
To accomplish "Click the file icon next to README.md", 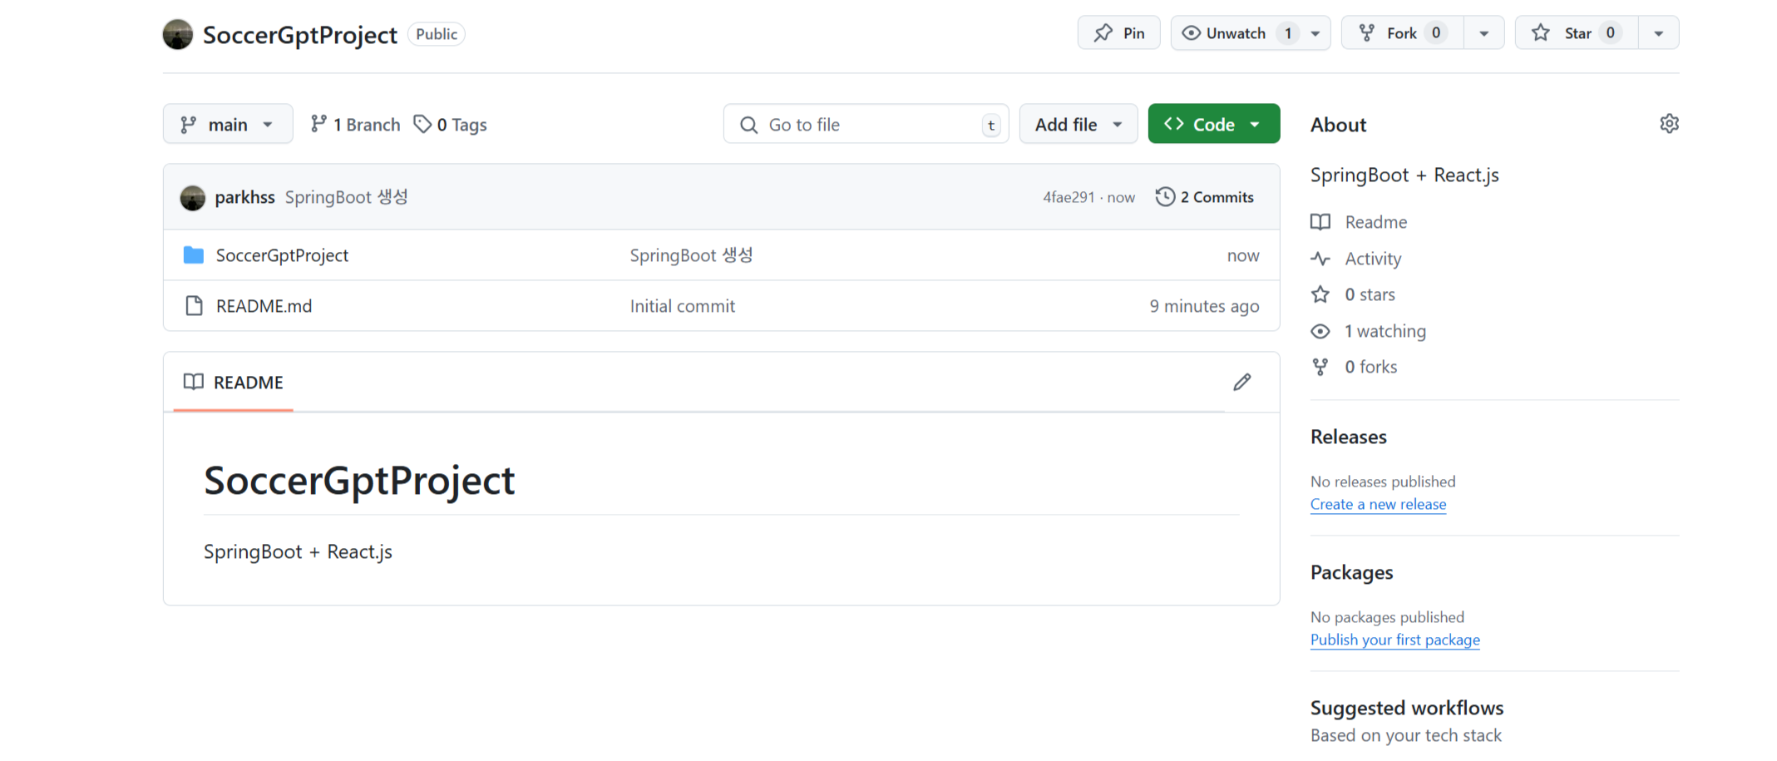I will point(194,306).
